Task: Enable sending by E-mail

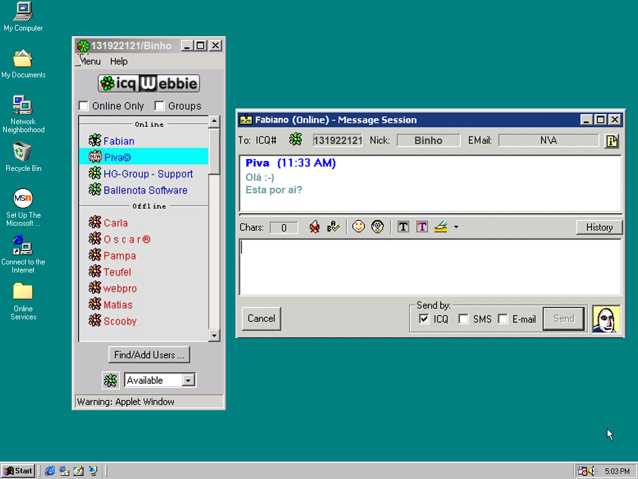Action: pyautogui.click(x=503, y=319)
